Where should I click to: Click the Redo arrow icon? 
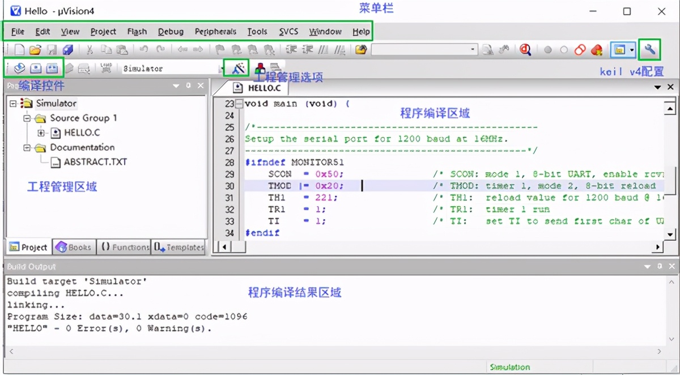(x=161, y=49)
